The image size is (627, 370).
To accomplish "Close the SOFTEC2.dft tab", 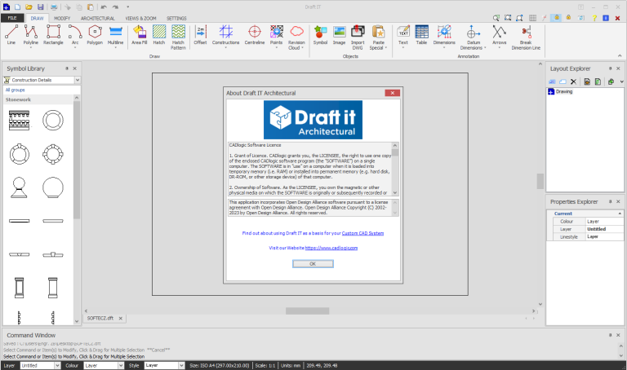I will pyautogui.click(x=120, y=318).
